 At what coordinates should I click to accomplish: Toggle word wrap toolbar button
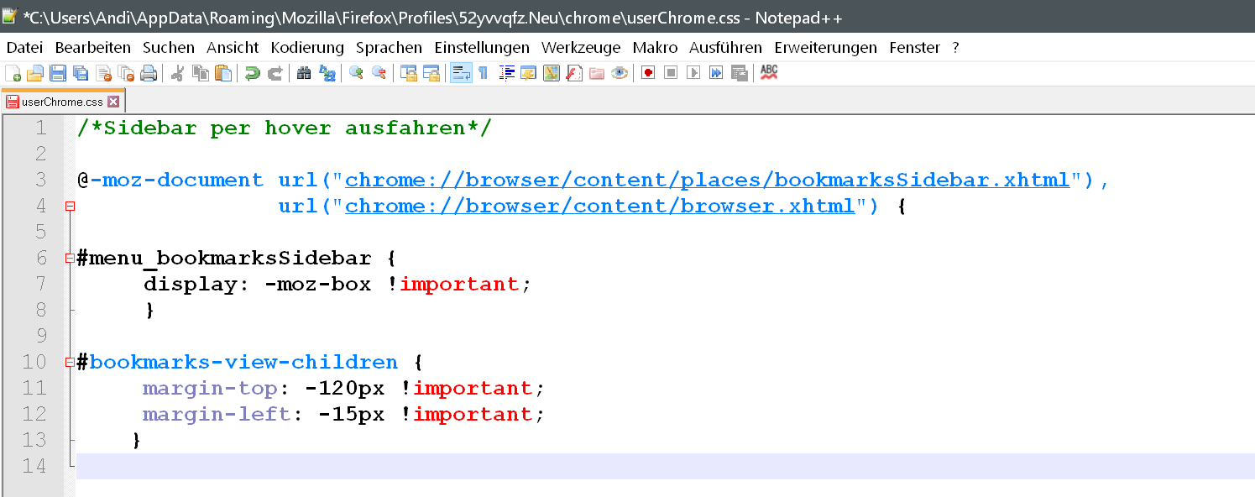tap(461, 73)
